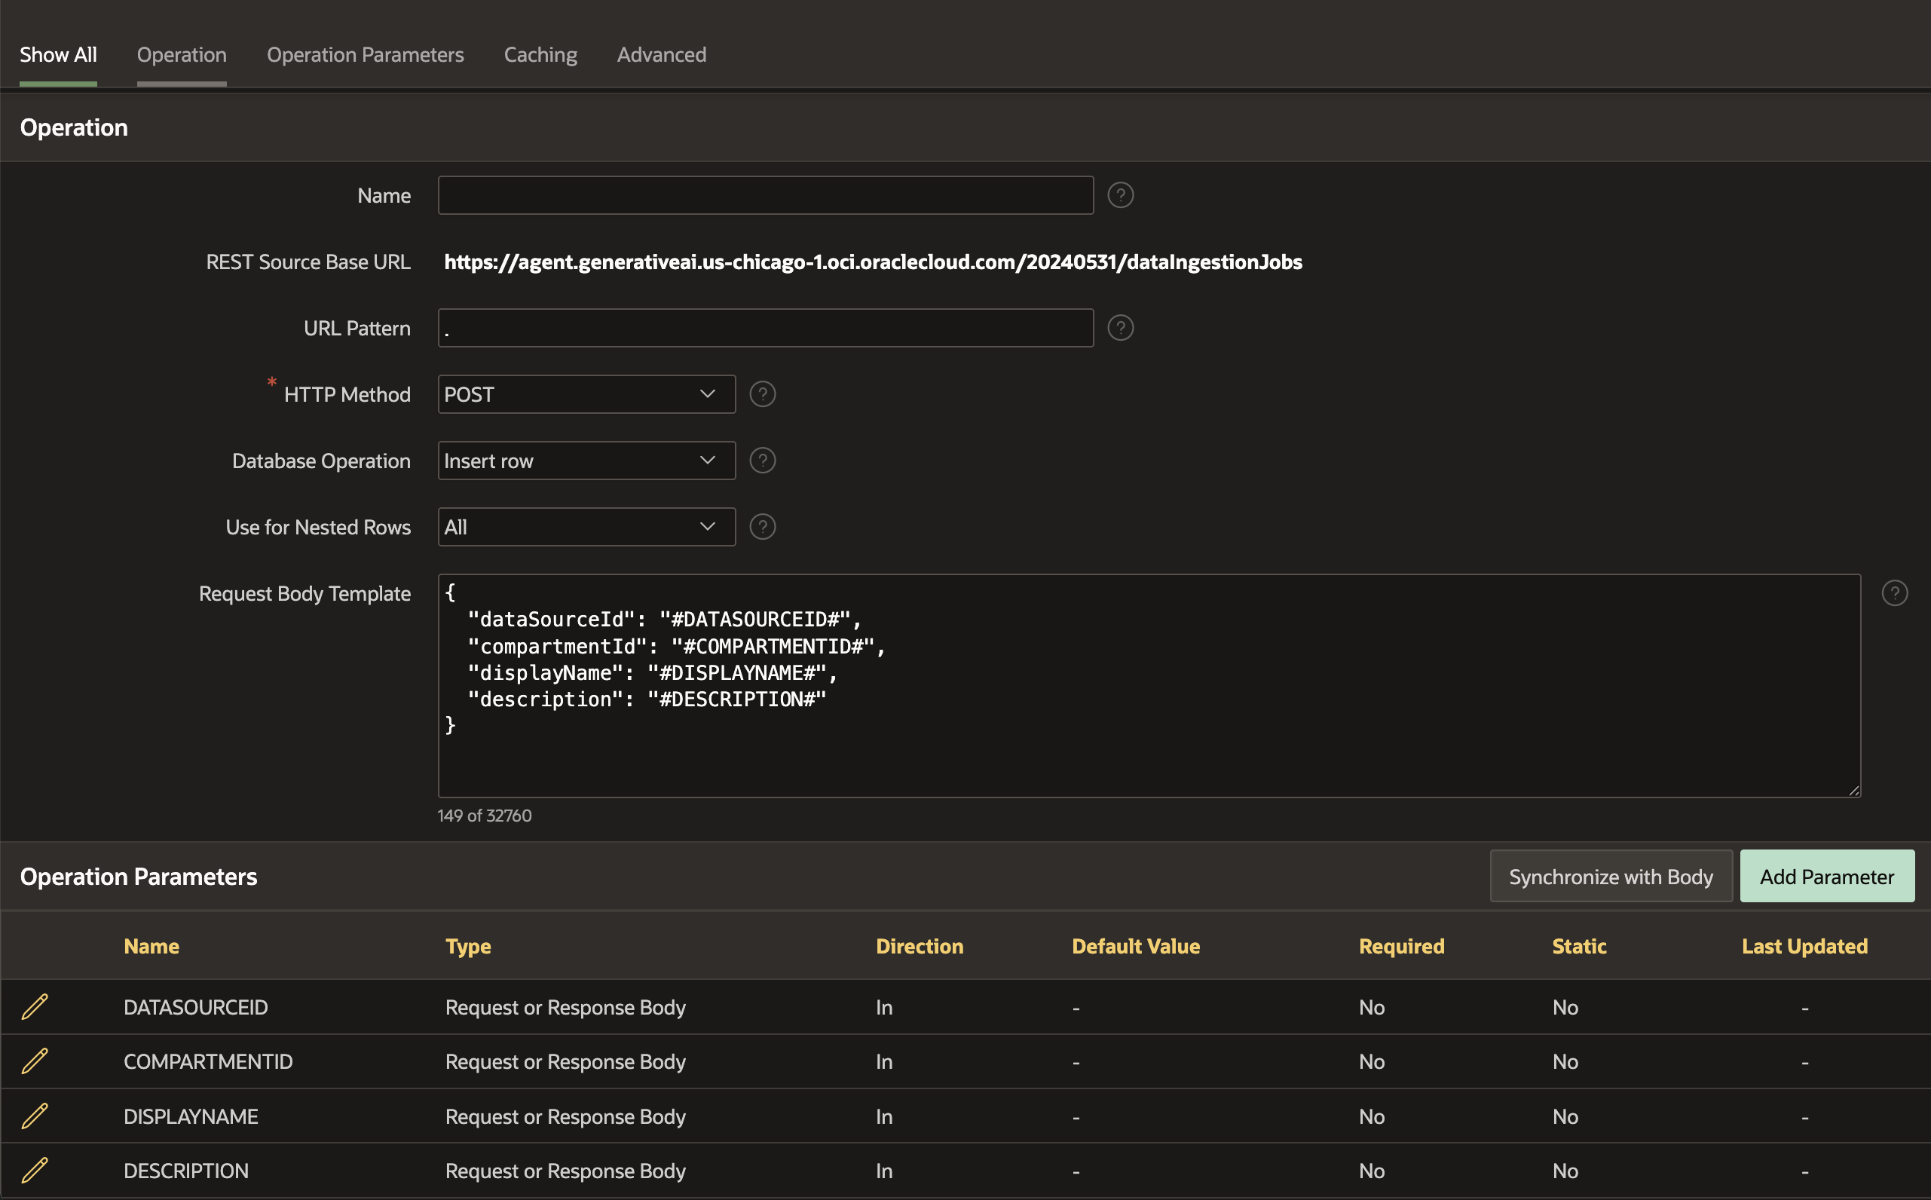This screenshot has height=1200, width=1931.
Task: Edit the COMPARTMENTID parameter via pencil icon
Action: pos(35,1061)
